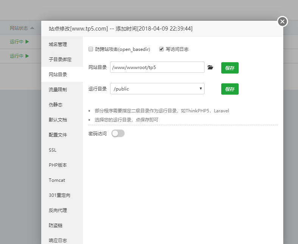Viewport: 298px width, 244px height.
Task: Click the first 运行中 status play icon
Action: click(x=27, y=41)
